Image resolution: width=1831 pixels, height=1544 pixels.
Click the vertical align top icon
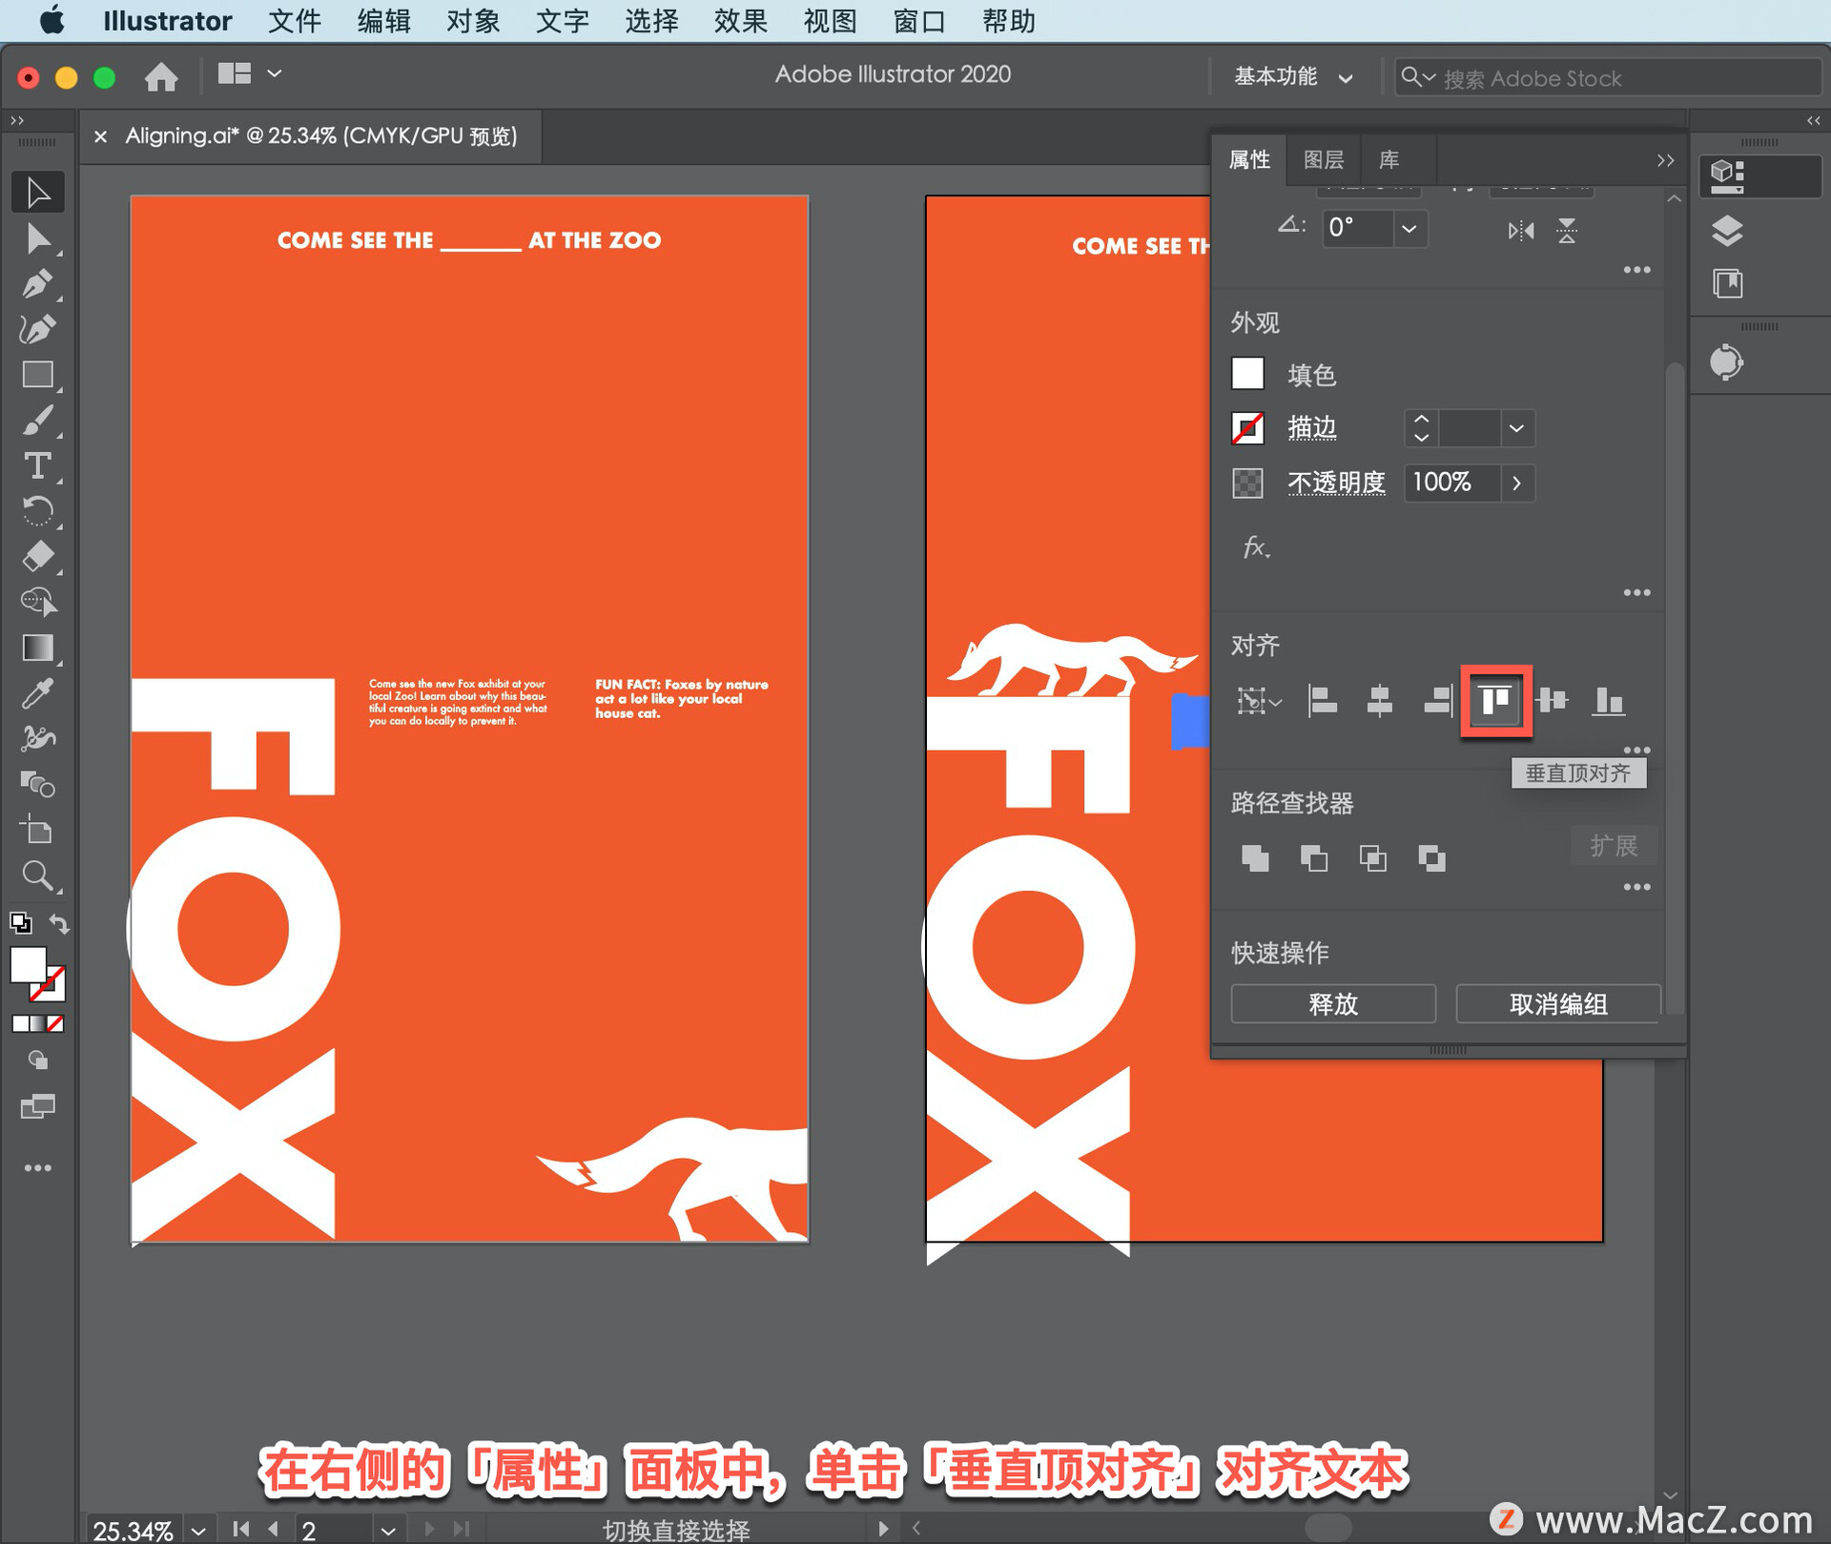tap(1495, 702)
